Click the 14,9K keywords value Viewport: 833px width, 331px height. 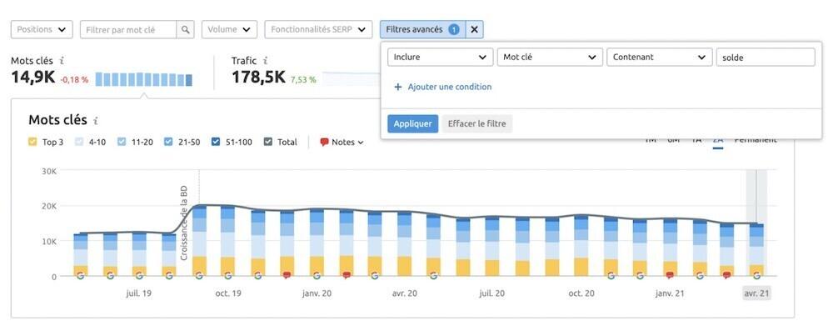click(33, 78)
